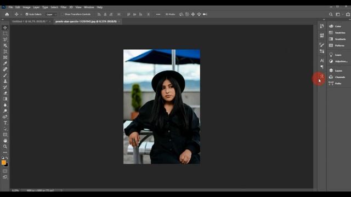Open the Paragraph panel icon in dock
This screenshot has height=197, width=351.
pyautogui.click(x=322, y=67)
